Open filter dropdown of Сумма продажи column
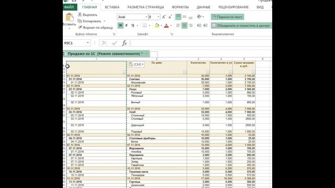This screenshot has height=188, width=335. (253, 72)
